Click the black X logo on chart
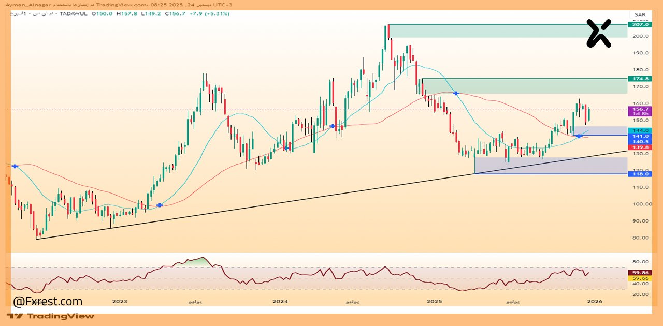Image resolution: width=663 pixels, height=326 pixels. [x=598, y=33]
